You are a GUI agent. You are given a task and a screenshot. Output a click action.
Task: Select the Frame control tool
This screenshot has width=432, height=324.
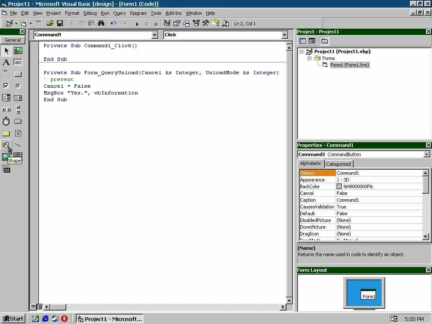6,74
